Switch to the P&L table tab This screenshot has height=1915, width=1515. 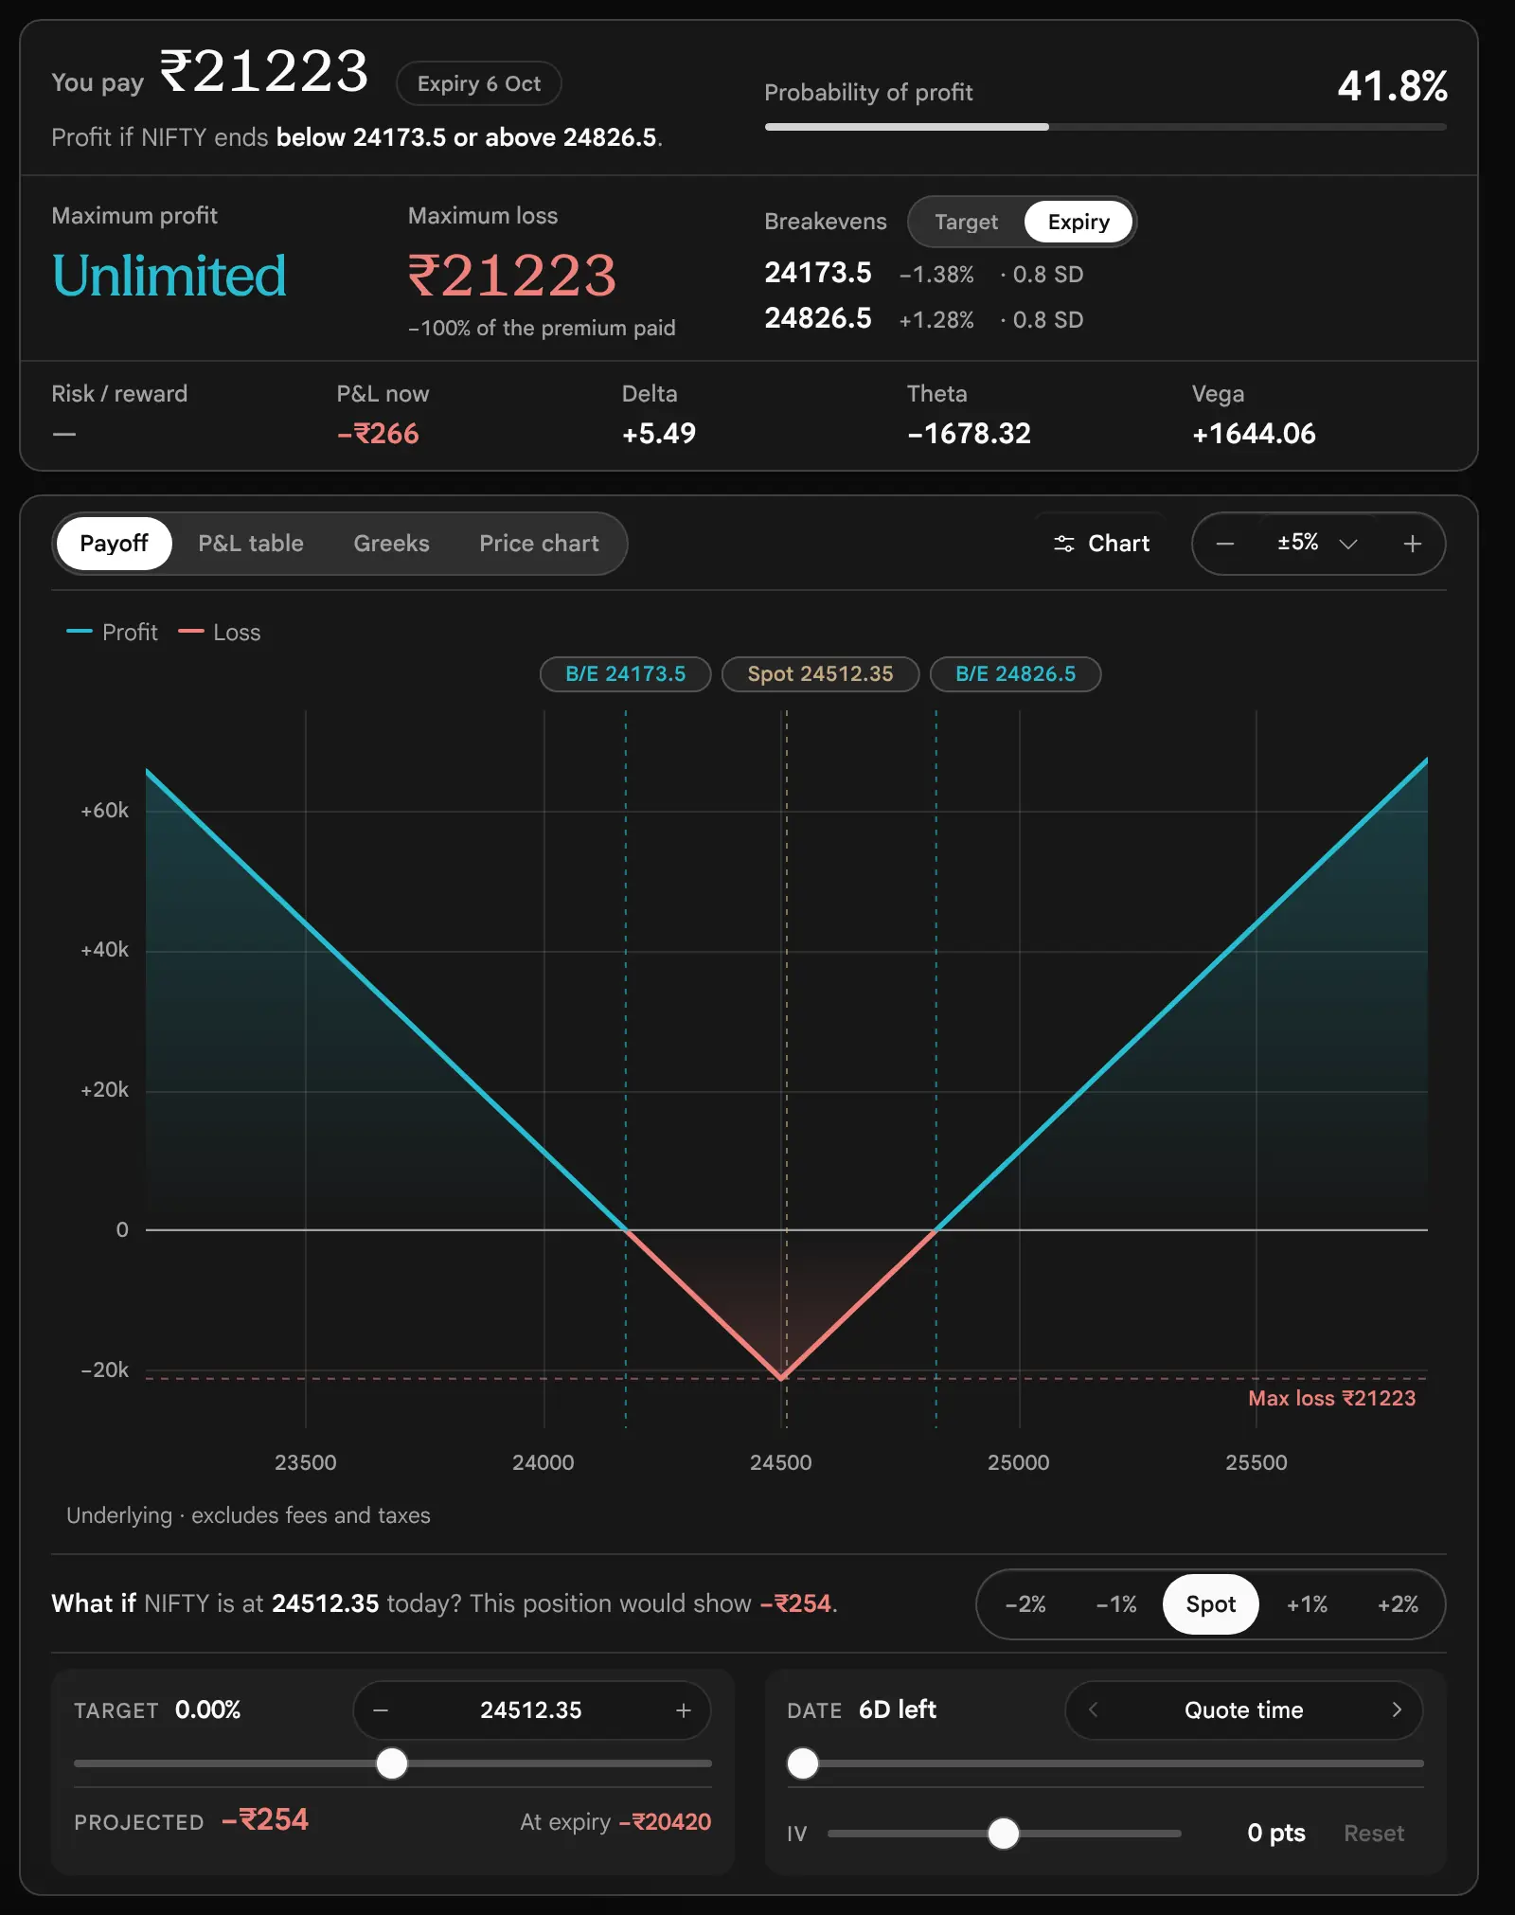pos(251,544)
